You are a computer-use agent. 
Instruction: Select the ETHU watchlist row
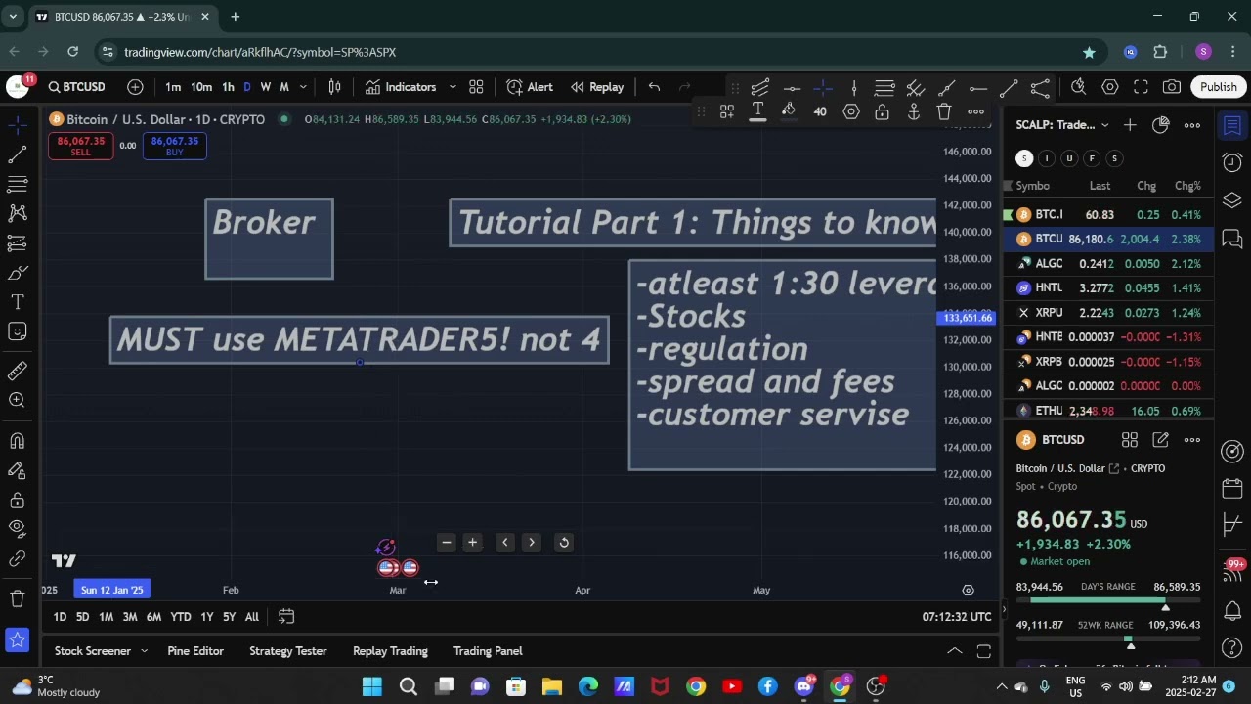(x=1109, y=411)
